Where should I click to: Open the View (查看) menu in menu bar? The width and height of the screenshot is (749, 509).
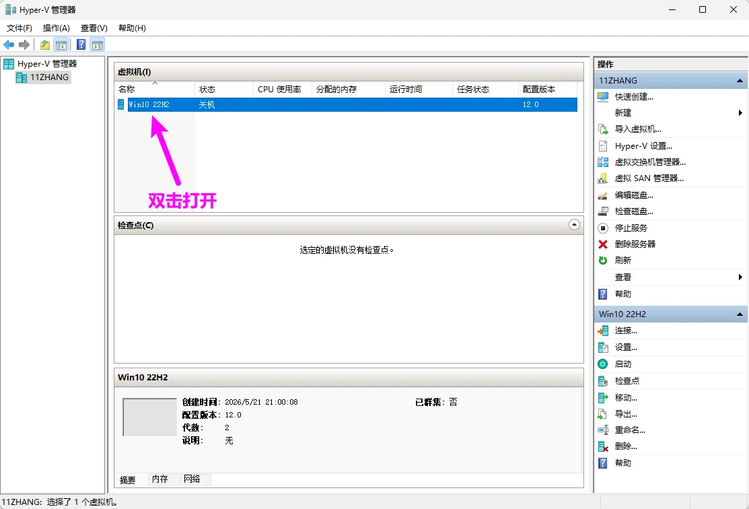pyautogui.click(x=94, y=28)
